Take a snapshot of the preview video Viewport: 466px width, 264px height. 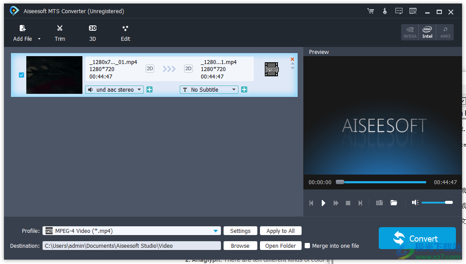379,203
